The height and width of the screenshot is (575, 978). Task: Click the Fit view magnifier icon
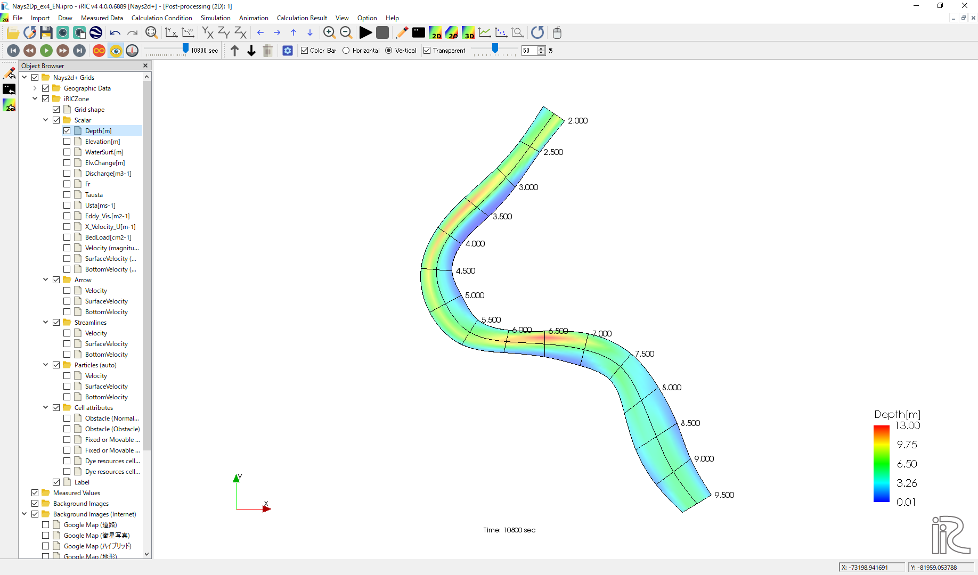(152, 33)
